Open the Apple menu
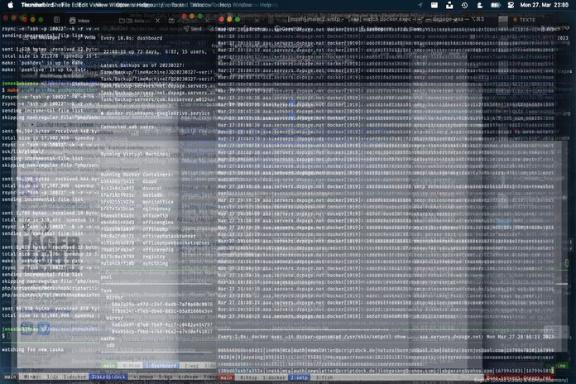The height and width of the screenshot is (384, 576). 10,5
